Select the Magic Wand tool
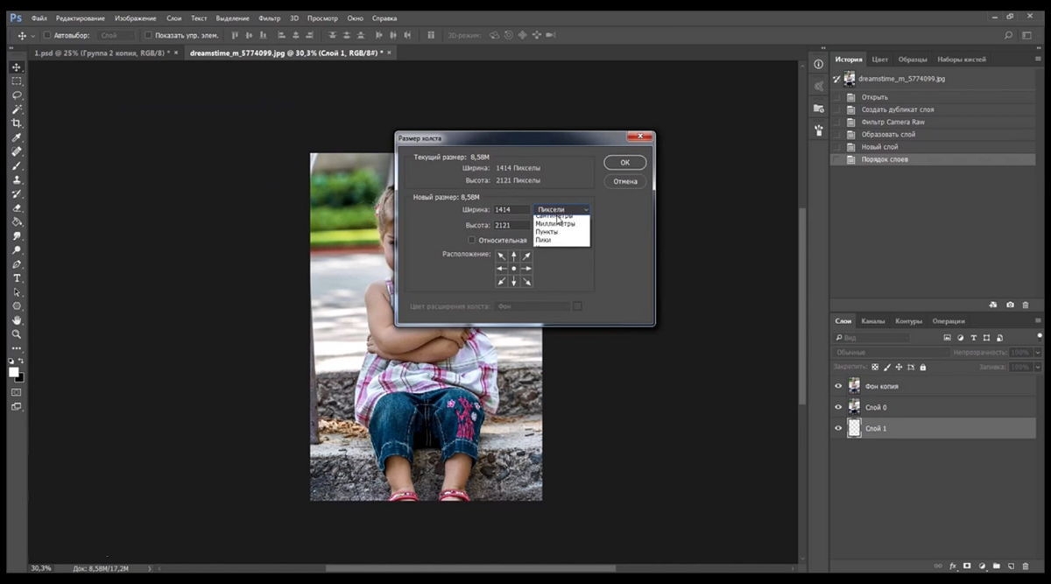The width and height of the screenshot is (1051, 584). click(x=17, y=109)
